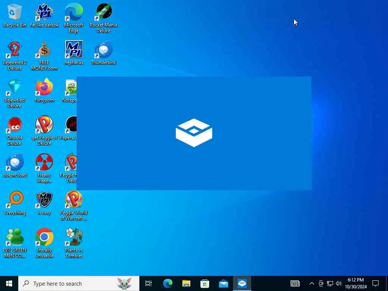This screenshot has height=291, width=388.
Task: Open the 6:12 PM clock and calendar
Action: (356, 283)
